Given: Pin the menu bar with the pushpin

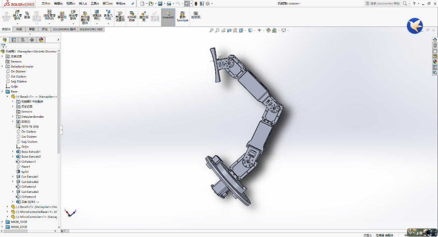Looking at the screenshot, I should click(x=132, y=3).
